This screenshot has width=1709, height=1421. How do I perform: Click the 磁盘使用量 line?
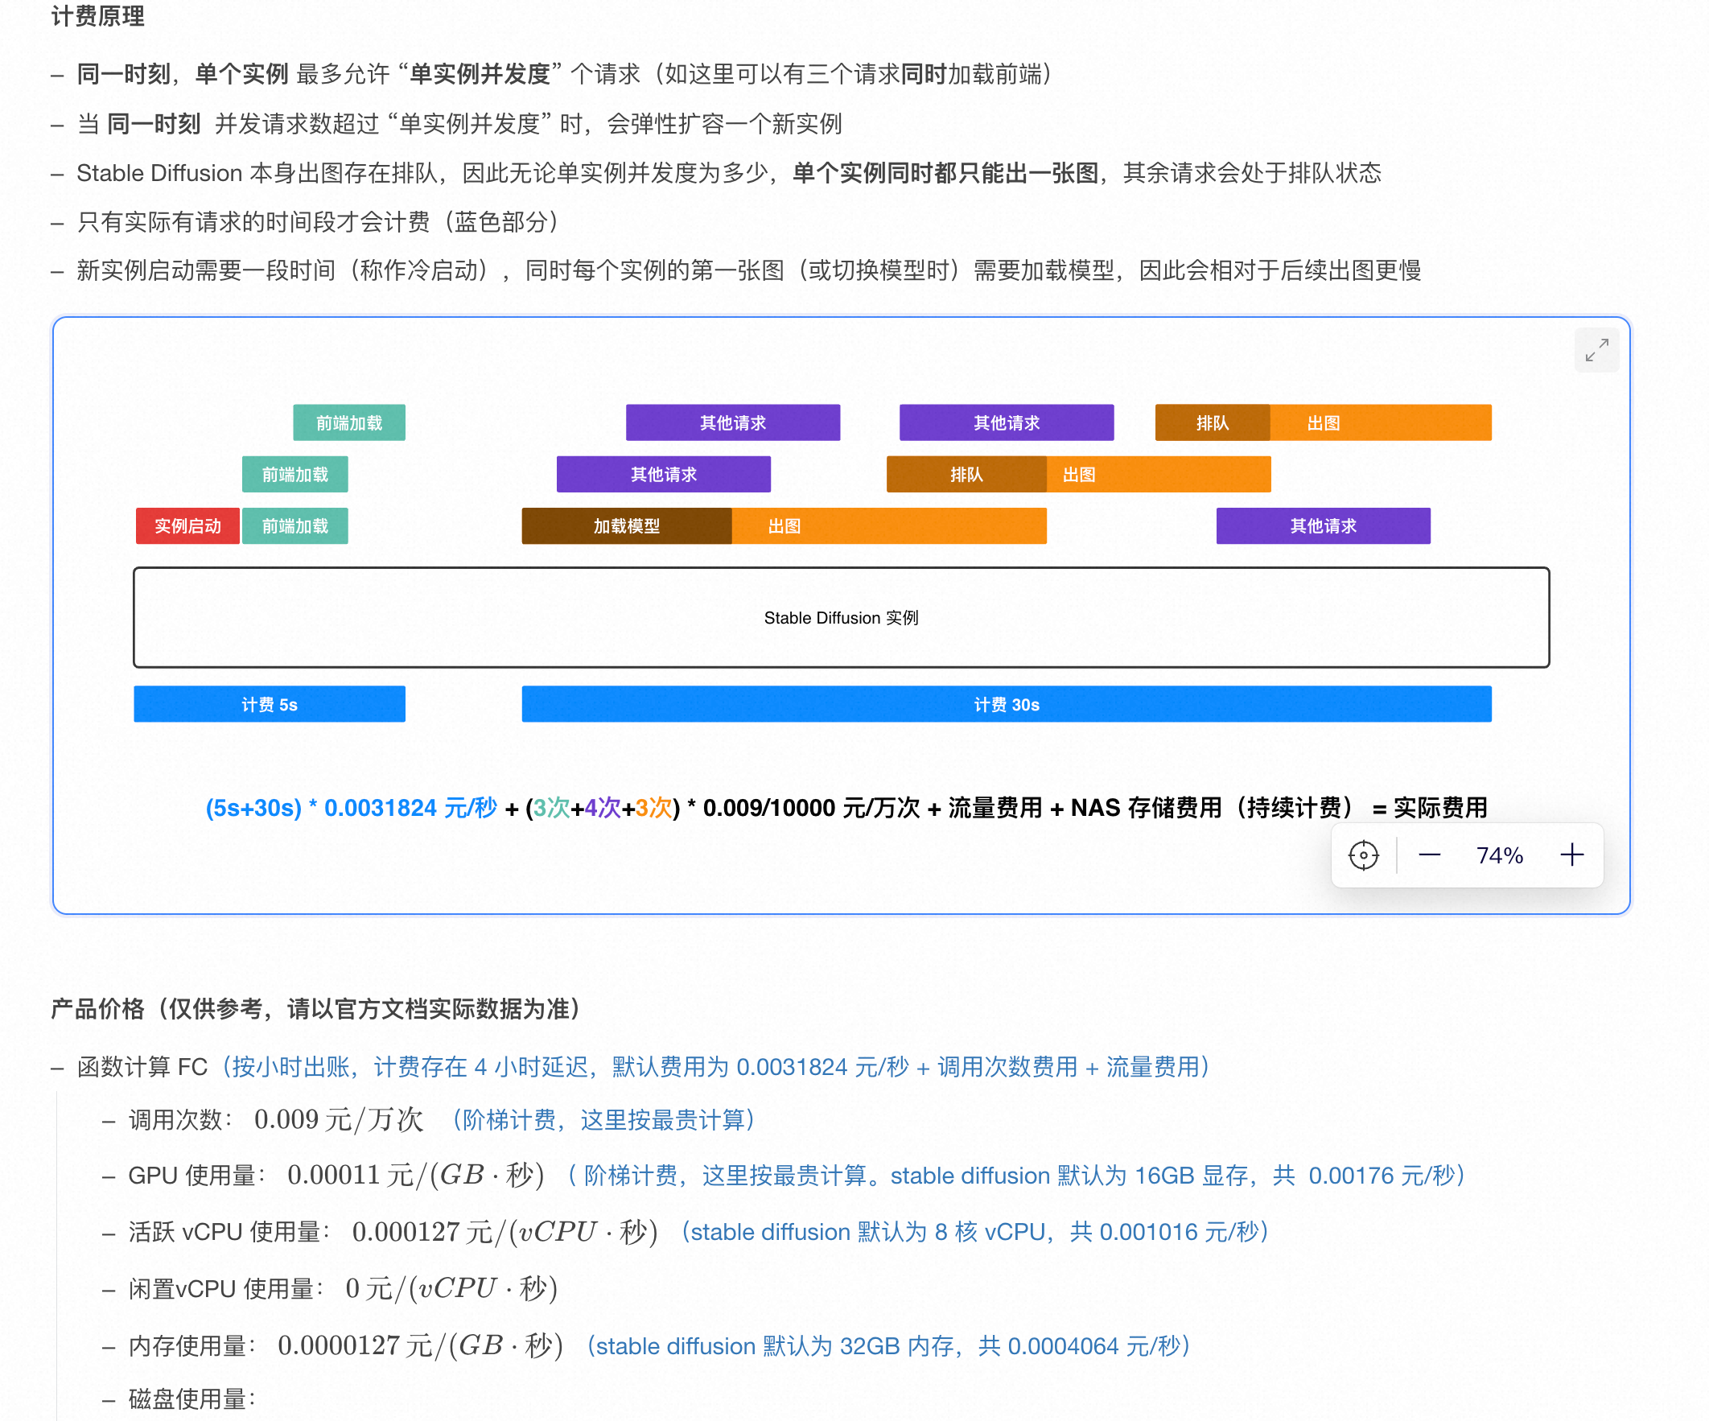(192, 1399)
